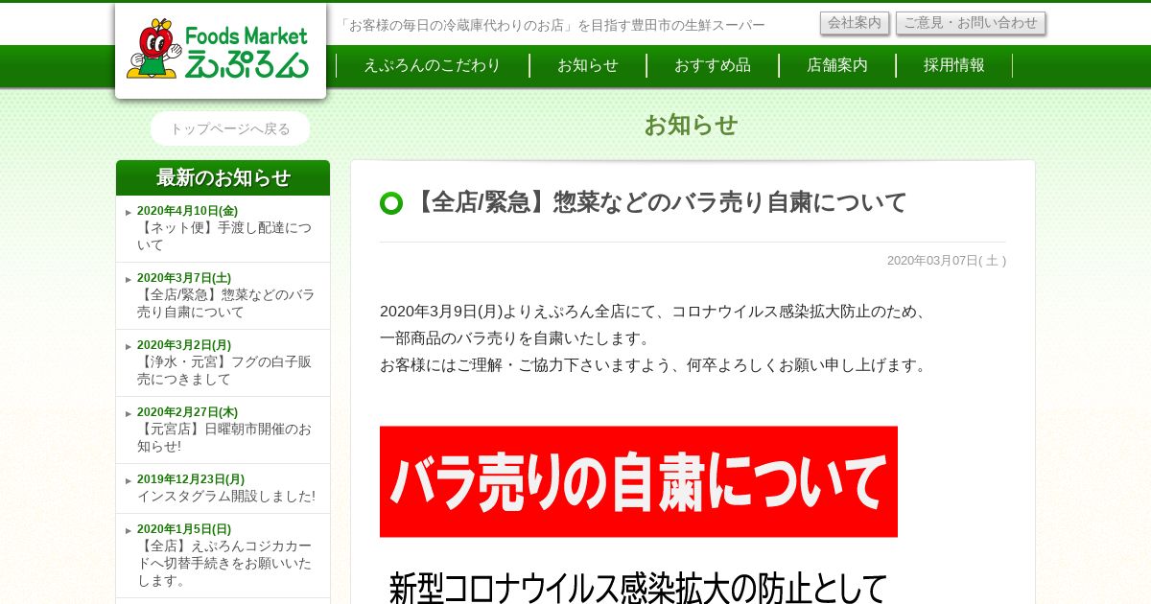The image size is (1151, 604).
Task: Select お知らせ in the navigation bar
Action: pos(588,65)
